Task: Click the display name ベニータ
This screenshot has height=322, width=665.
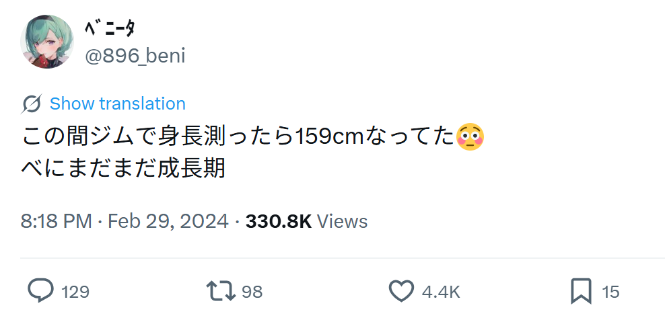Action: coord(110,28)
